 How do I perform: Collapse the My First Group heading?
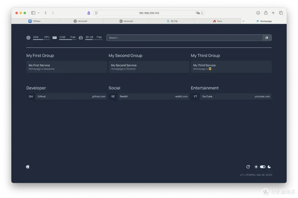coord(40,56)
